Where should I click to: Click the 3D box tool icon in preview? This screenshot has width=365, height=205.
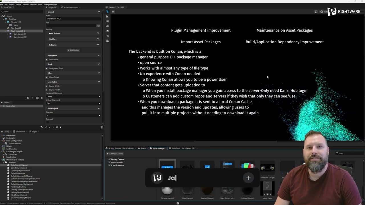point(107,31)
